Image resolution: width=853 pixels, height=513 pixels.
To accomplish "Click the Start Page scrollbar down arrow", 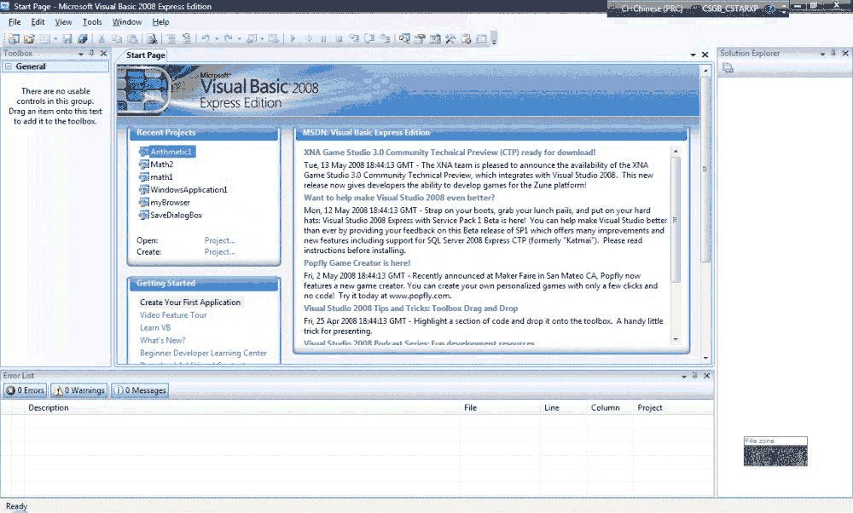I will [x=706, y=358].
